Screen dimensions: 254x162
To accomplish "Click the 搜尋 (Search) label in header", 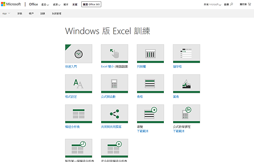I will tap(226, 5).
